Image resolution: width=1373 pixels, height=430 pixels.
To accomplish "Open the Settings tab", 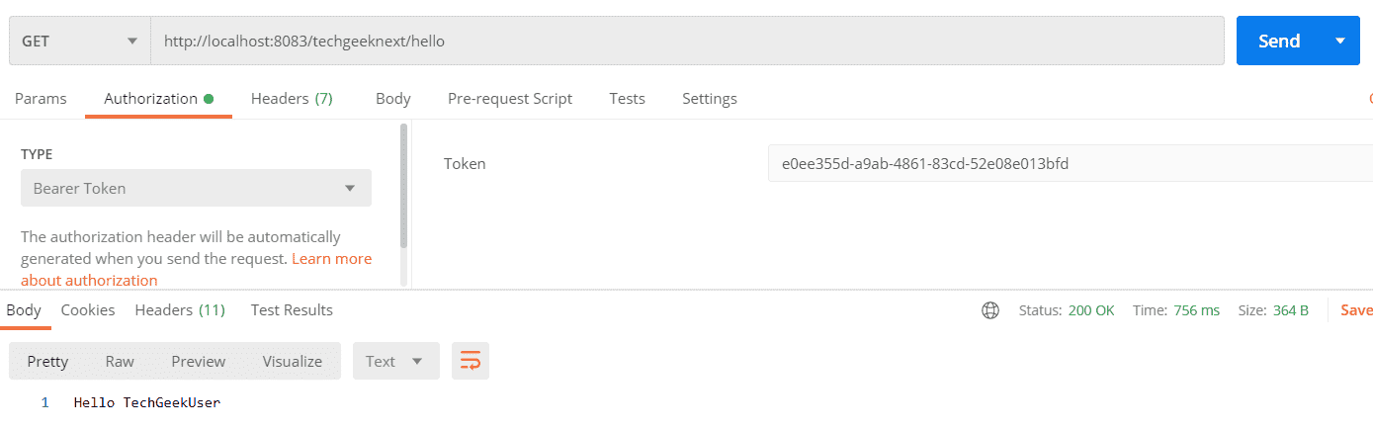I will (x=710, y=99).
